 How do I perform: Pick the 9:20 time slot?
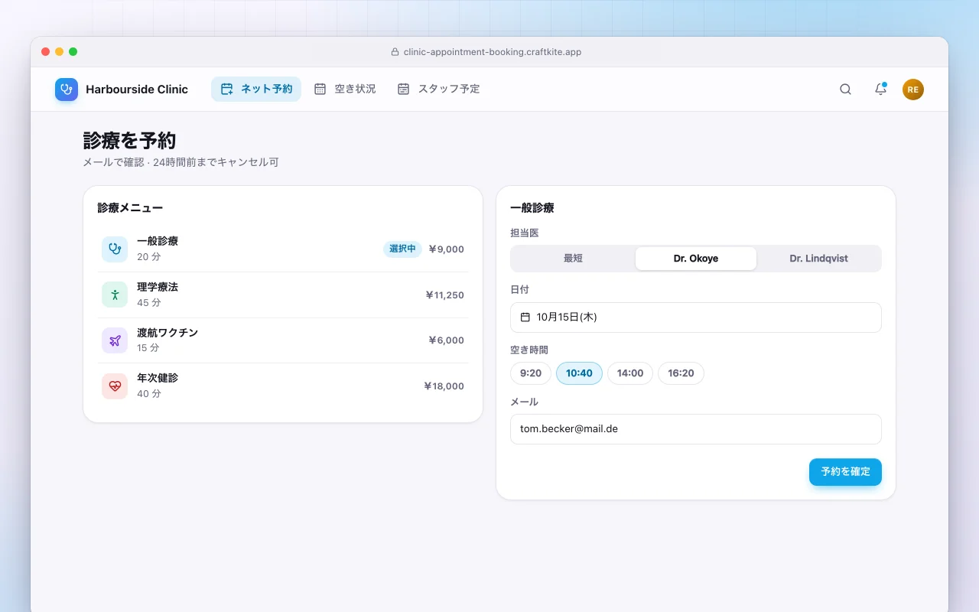(x=531, y=373)
